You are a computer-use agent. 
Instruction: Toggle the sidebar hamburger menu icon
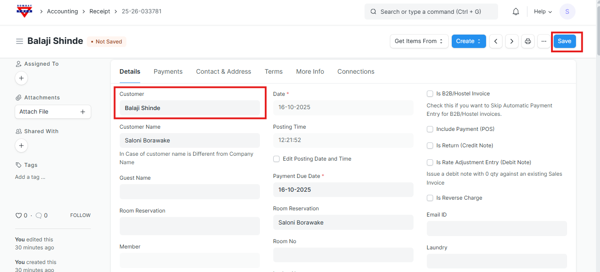[x=20, y=41]
